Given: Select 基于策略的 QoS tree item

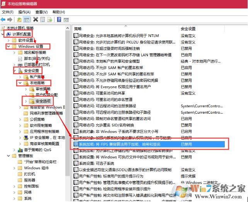Looking at the screenshot, I should click(x=37, y=150).
